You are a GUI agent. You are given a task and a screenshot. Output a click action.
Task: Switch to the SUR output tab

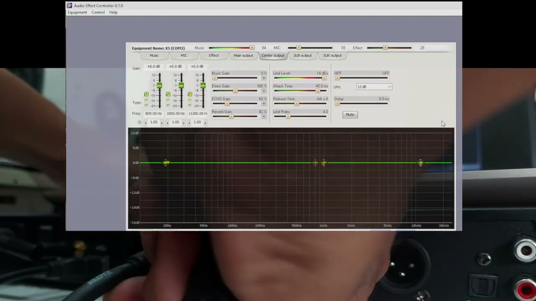(332, 56)
